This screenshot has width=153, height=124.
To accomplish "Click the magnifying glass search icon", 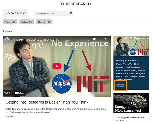I will tap(71, 13).
